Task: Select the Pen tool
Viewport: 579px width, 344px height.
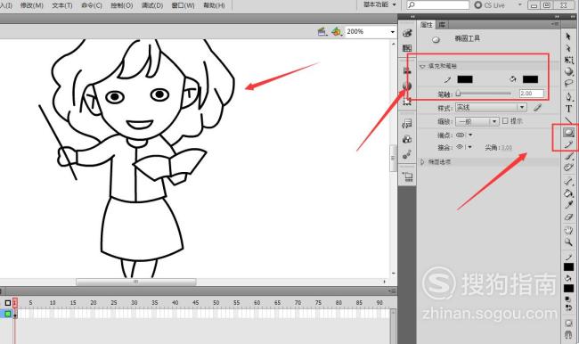Action: pos(568,97)
